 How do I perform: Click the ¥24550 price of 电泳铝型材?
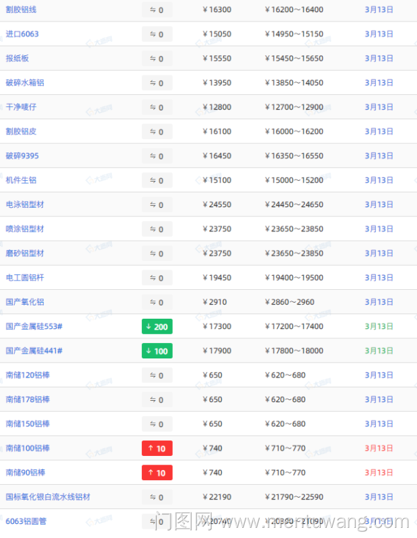[x=217, y=204]
